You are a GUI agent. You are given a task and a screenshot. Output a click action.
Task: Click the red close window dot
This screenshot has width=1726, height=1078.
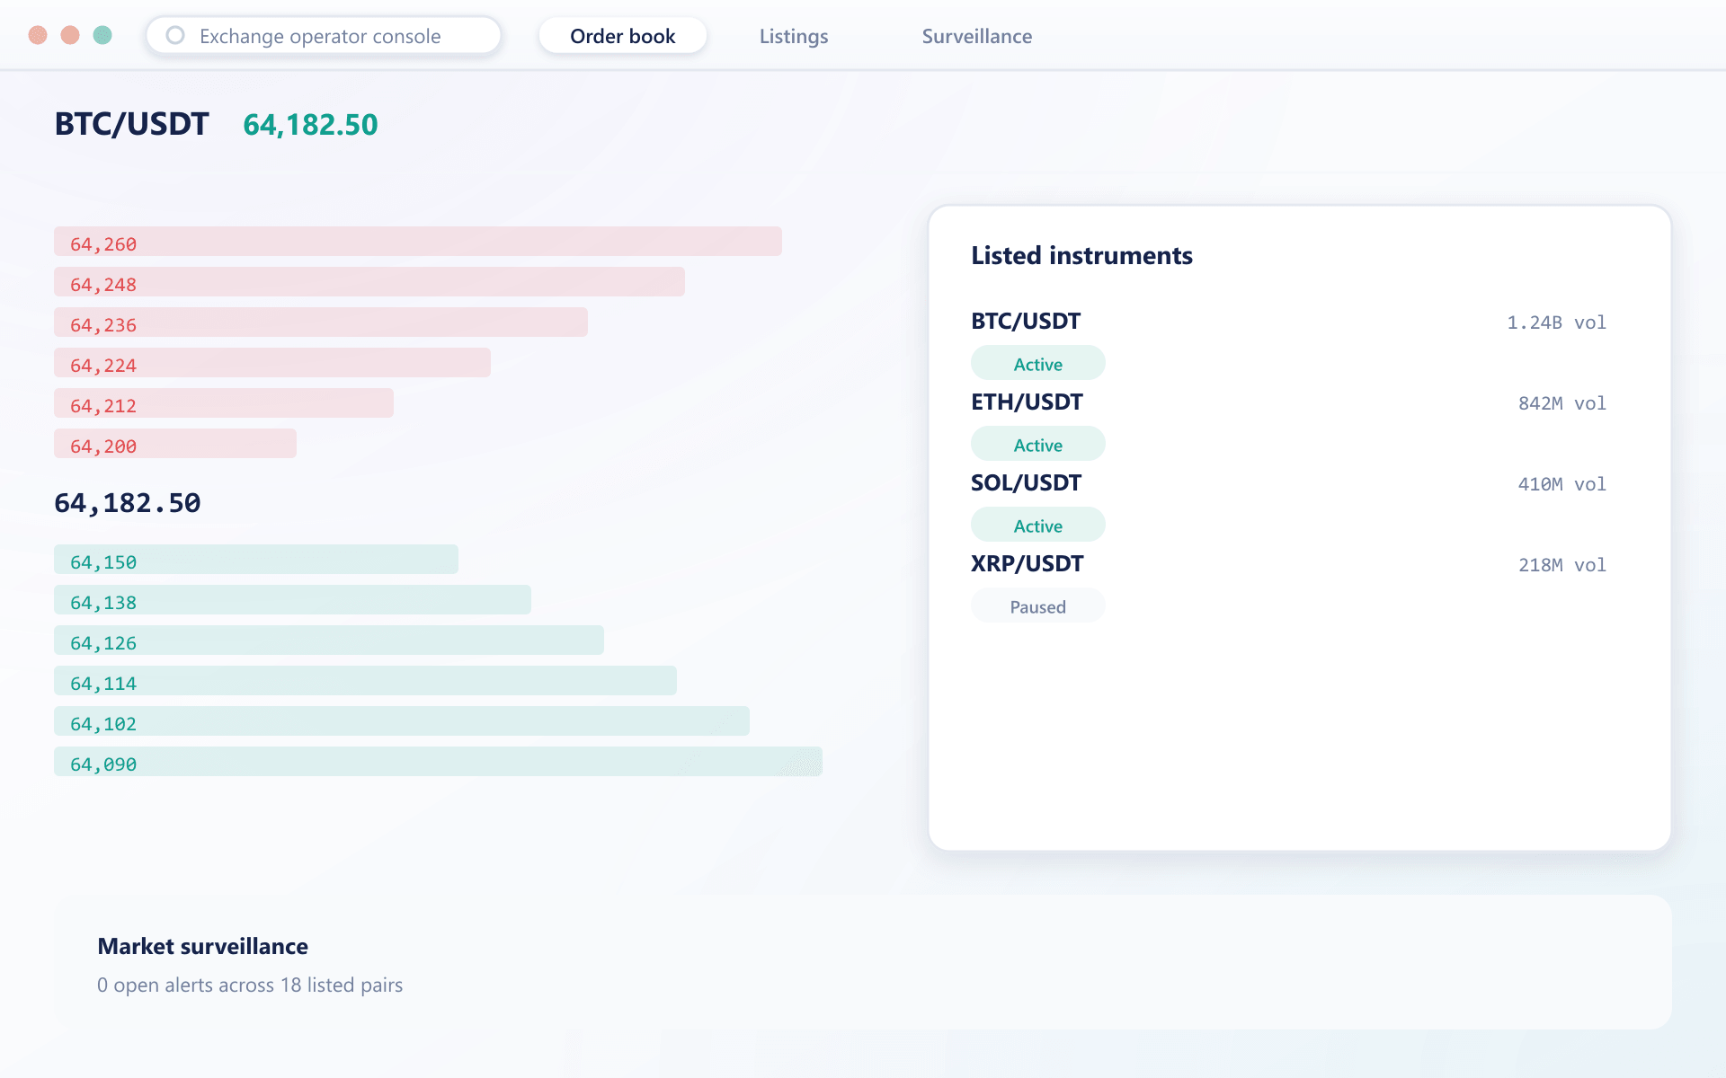38,35
